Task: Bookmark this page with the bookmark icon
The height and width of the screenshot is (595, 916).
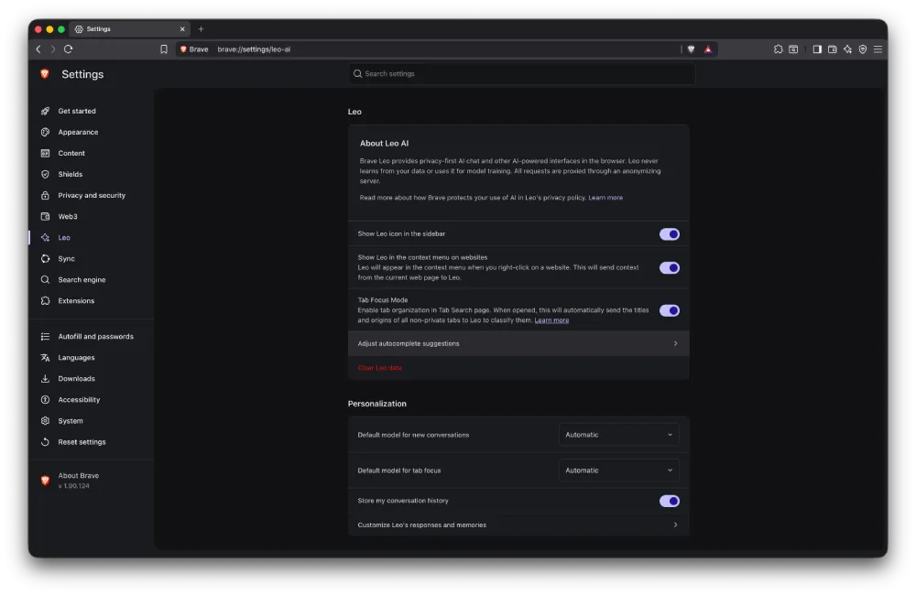Action: [164, 49]
